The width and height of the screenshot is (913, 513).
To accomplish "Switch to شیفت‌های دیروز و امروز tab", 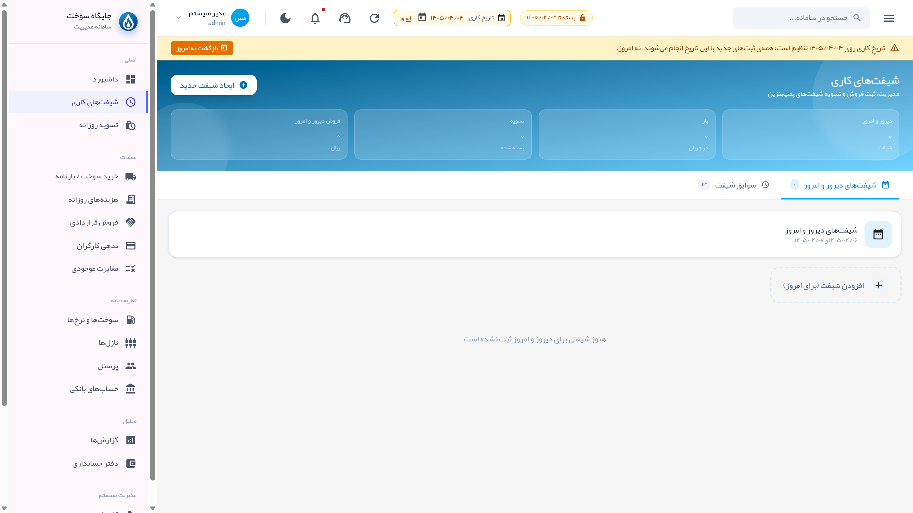I will pyautogui.click(x=840, y=185).
